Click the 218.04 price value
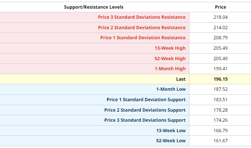Image resolution: width=251 pixels, height=148 pixels. (x=220, y=17)
